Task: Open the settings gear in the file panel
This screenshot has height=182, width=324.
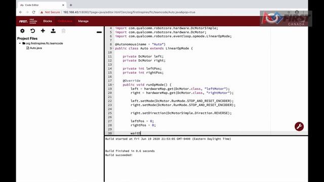Action: click(22, 31)
